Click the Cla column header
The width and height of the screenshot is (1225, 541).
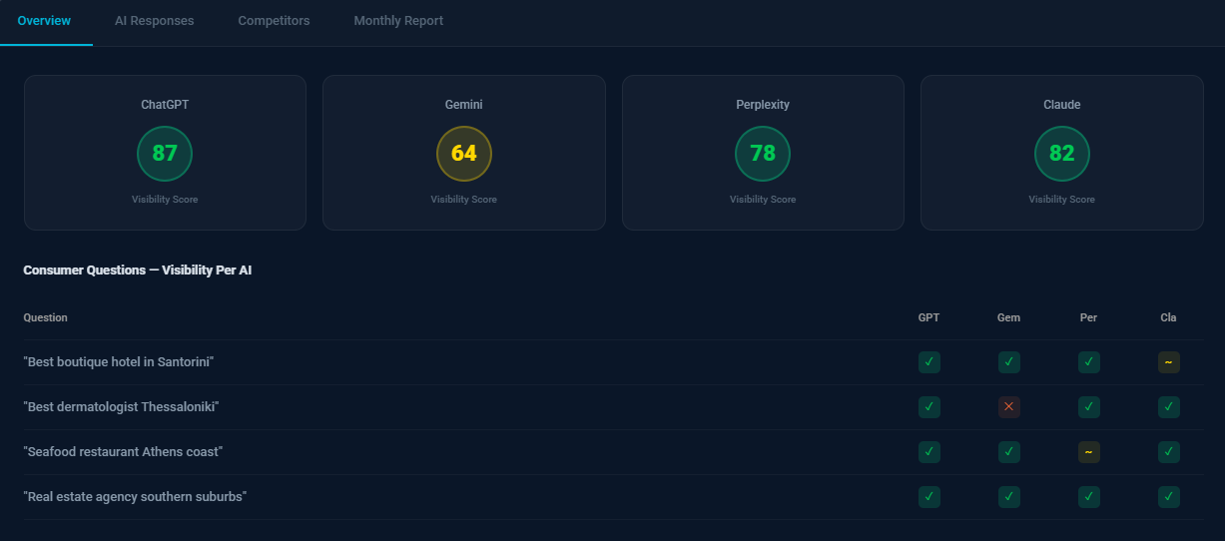pos(1169,317)
